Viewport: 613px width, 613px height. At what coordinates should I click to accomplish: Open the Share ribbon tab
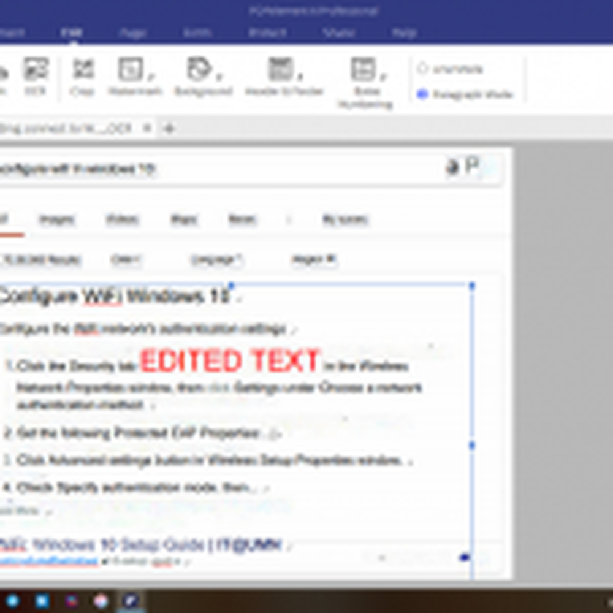coord(338,32)
